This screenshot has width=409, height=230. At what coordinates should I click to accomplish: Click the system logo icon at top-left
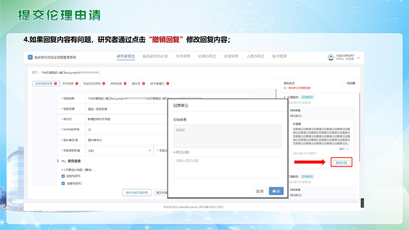click(x=30, y=57)
